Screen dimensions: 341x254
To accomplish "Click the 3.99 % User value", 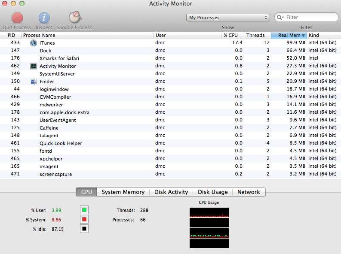I will [x=56, y=210].
